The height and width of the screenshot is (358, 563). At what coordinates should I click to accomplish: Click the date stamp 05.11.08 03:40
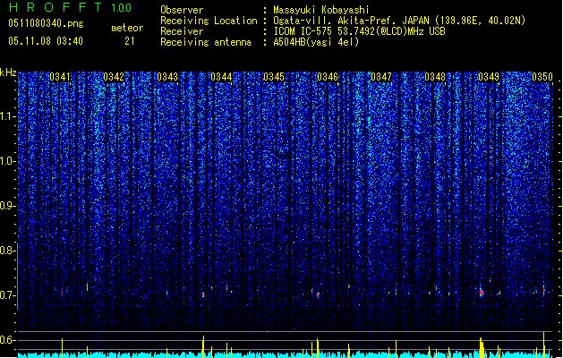click(x=46, y=41)
